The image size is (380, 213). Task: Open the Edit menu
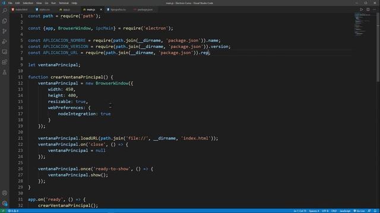pyautogui.click(x=17, y=3)
